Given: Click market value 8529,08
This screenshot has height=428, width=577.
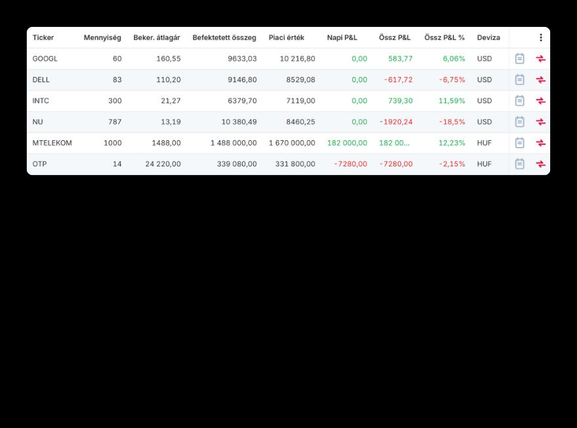Looking at the screenshot, I should click(x=300, y=79).
